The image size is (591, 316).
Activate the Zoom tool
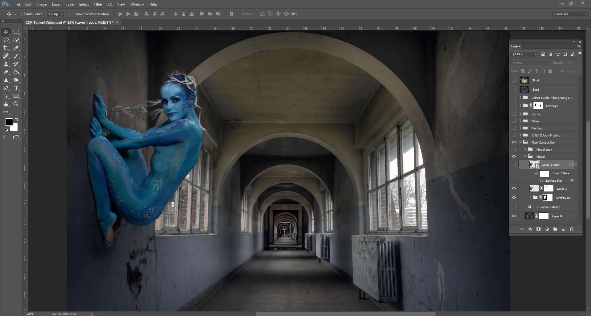pyautogui.click(x=16, y=104)
